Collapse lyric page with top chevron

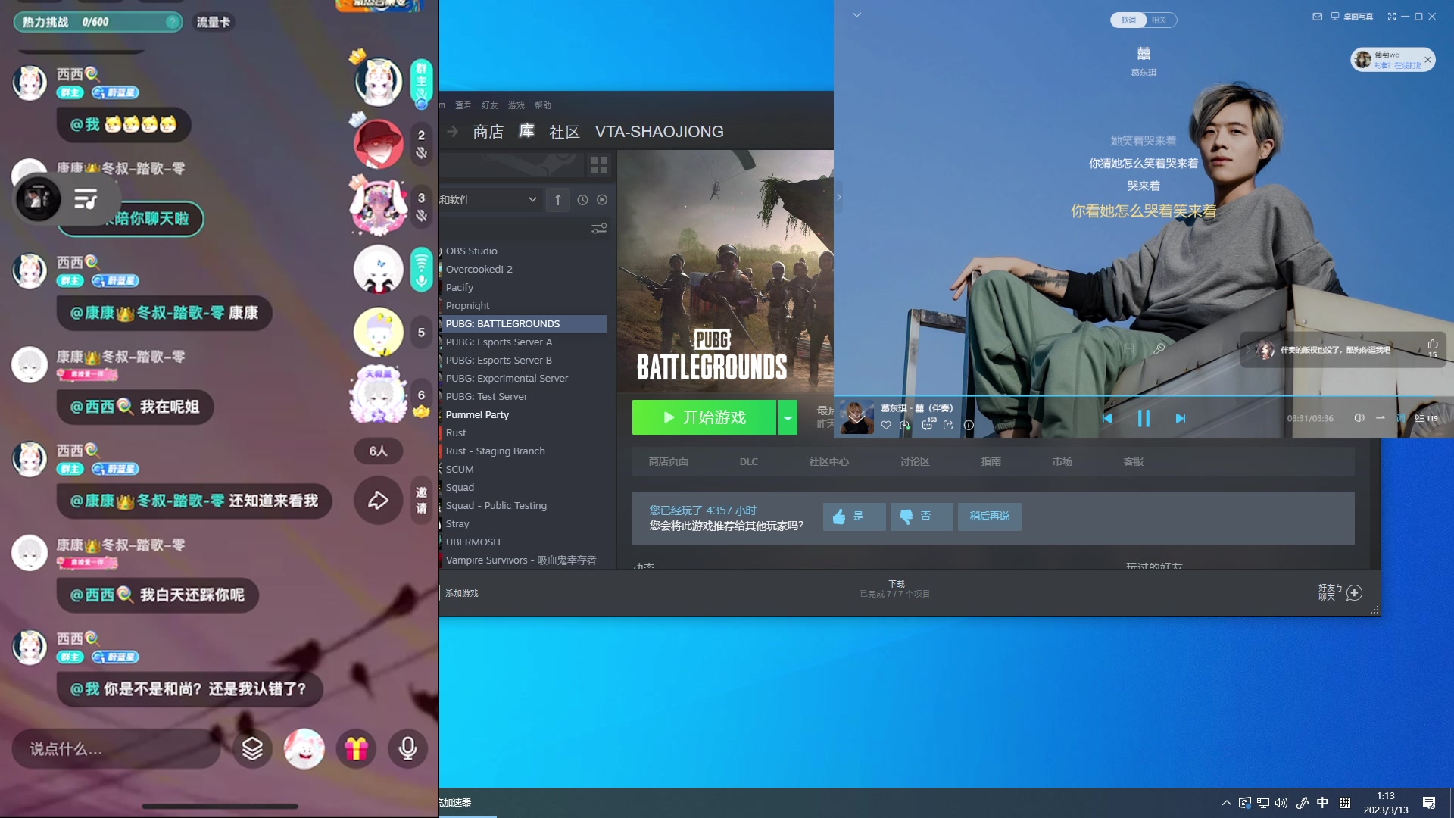856,15
